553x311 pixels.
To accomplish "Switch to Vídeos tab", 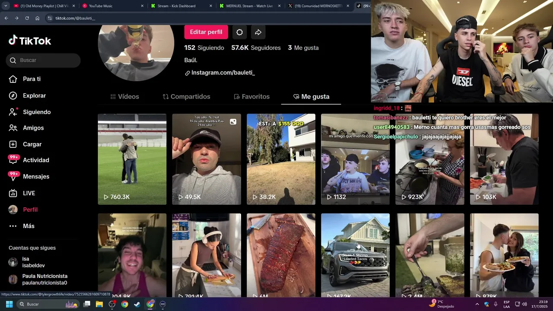I will tap(125, 97).
